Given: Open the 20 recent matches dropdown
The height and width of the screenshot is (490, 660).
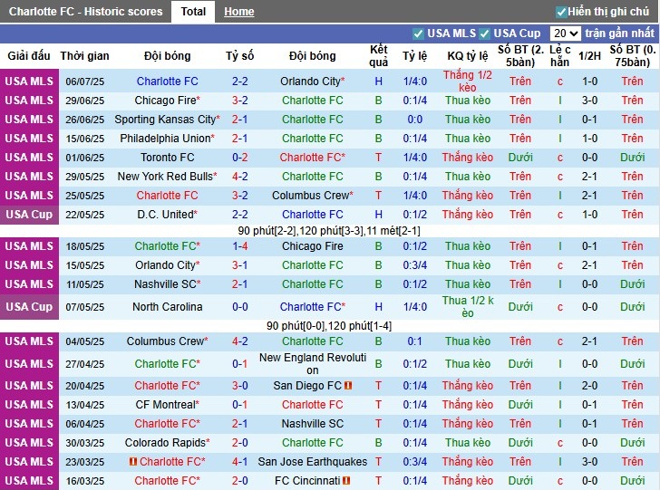Looking at the screenshot, I should (565, 34).
